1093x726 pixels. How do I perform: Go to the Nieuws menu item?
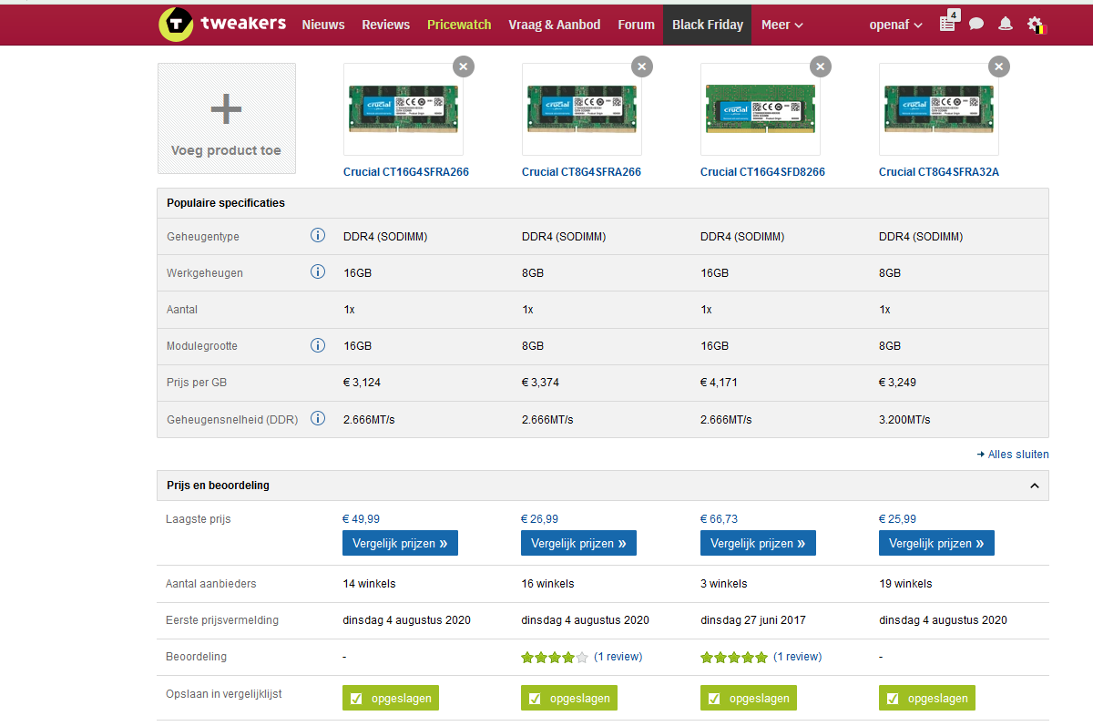(x=323, y=25)
